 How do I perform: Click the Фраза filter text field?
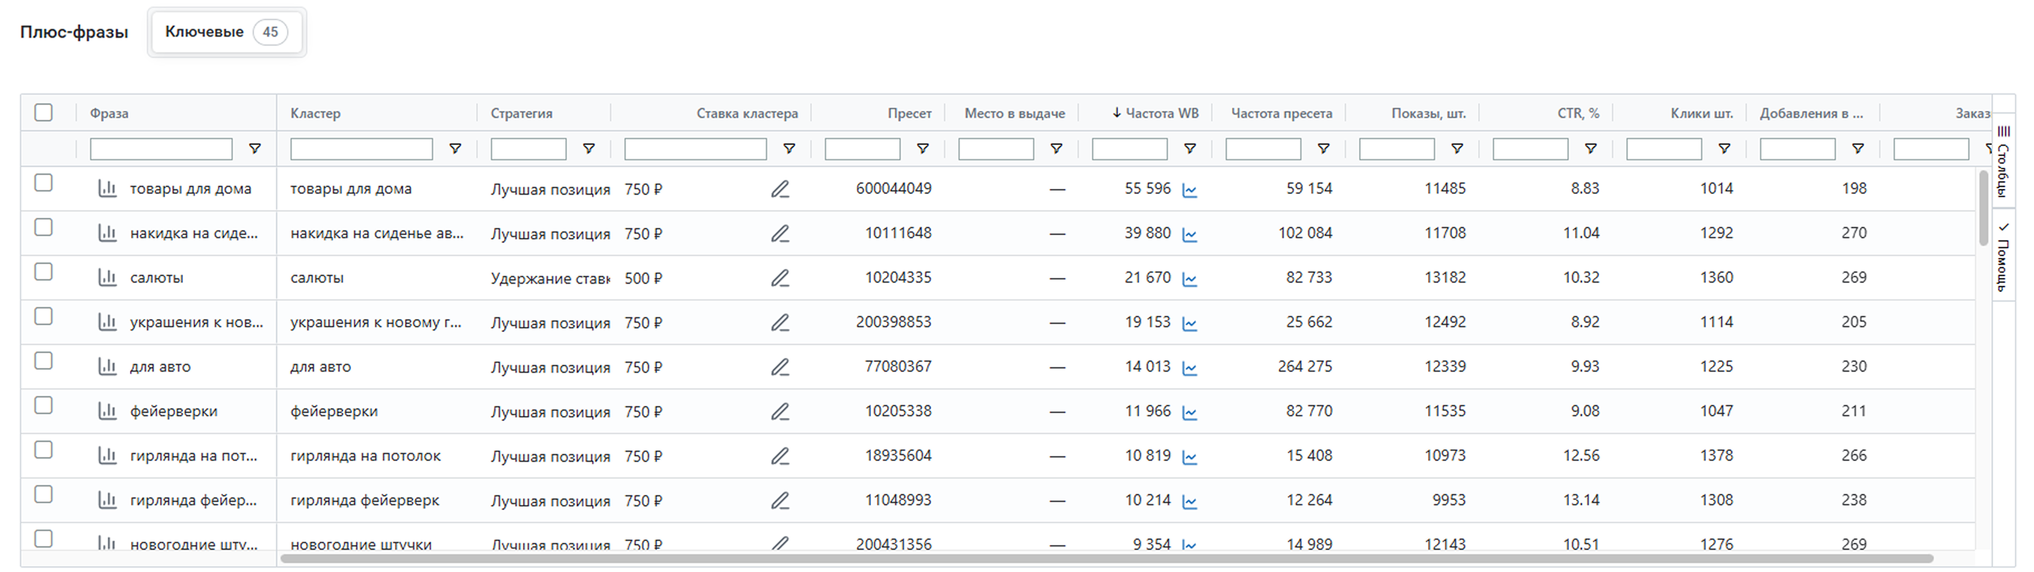161,149
